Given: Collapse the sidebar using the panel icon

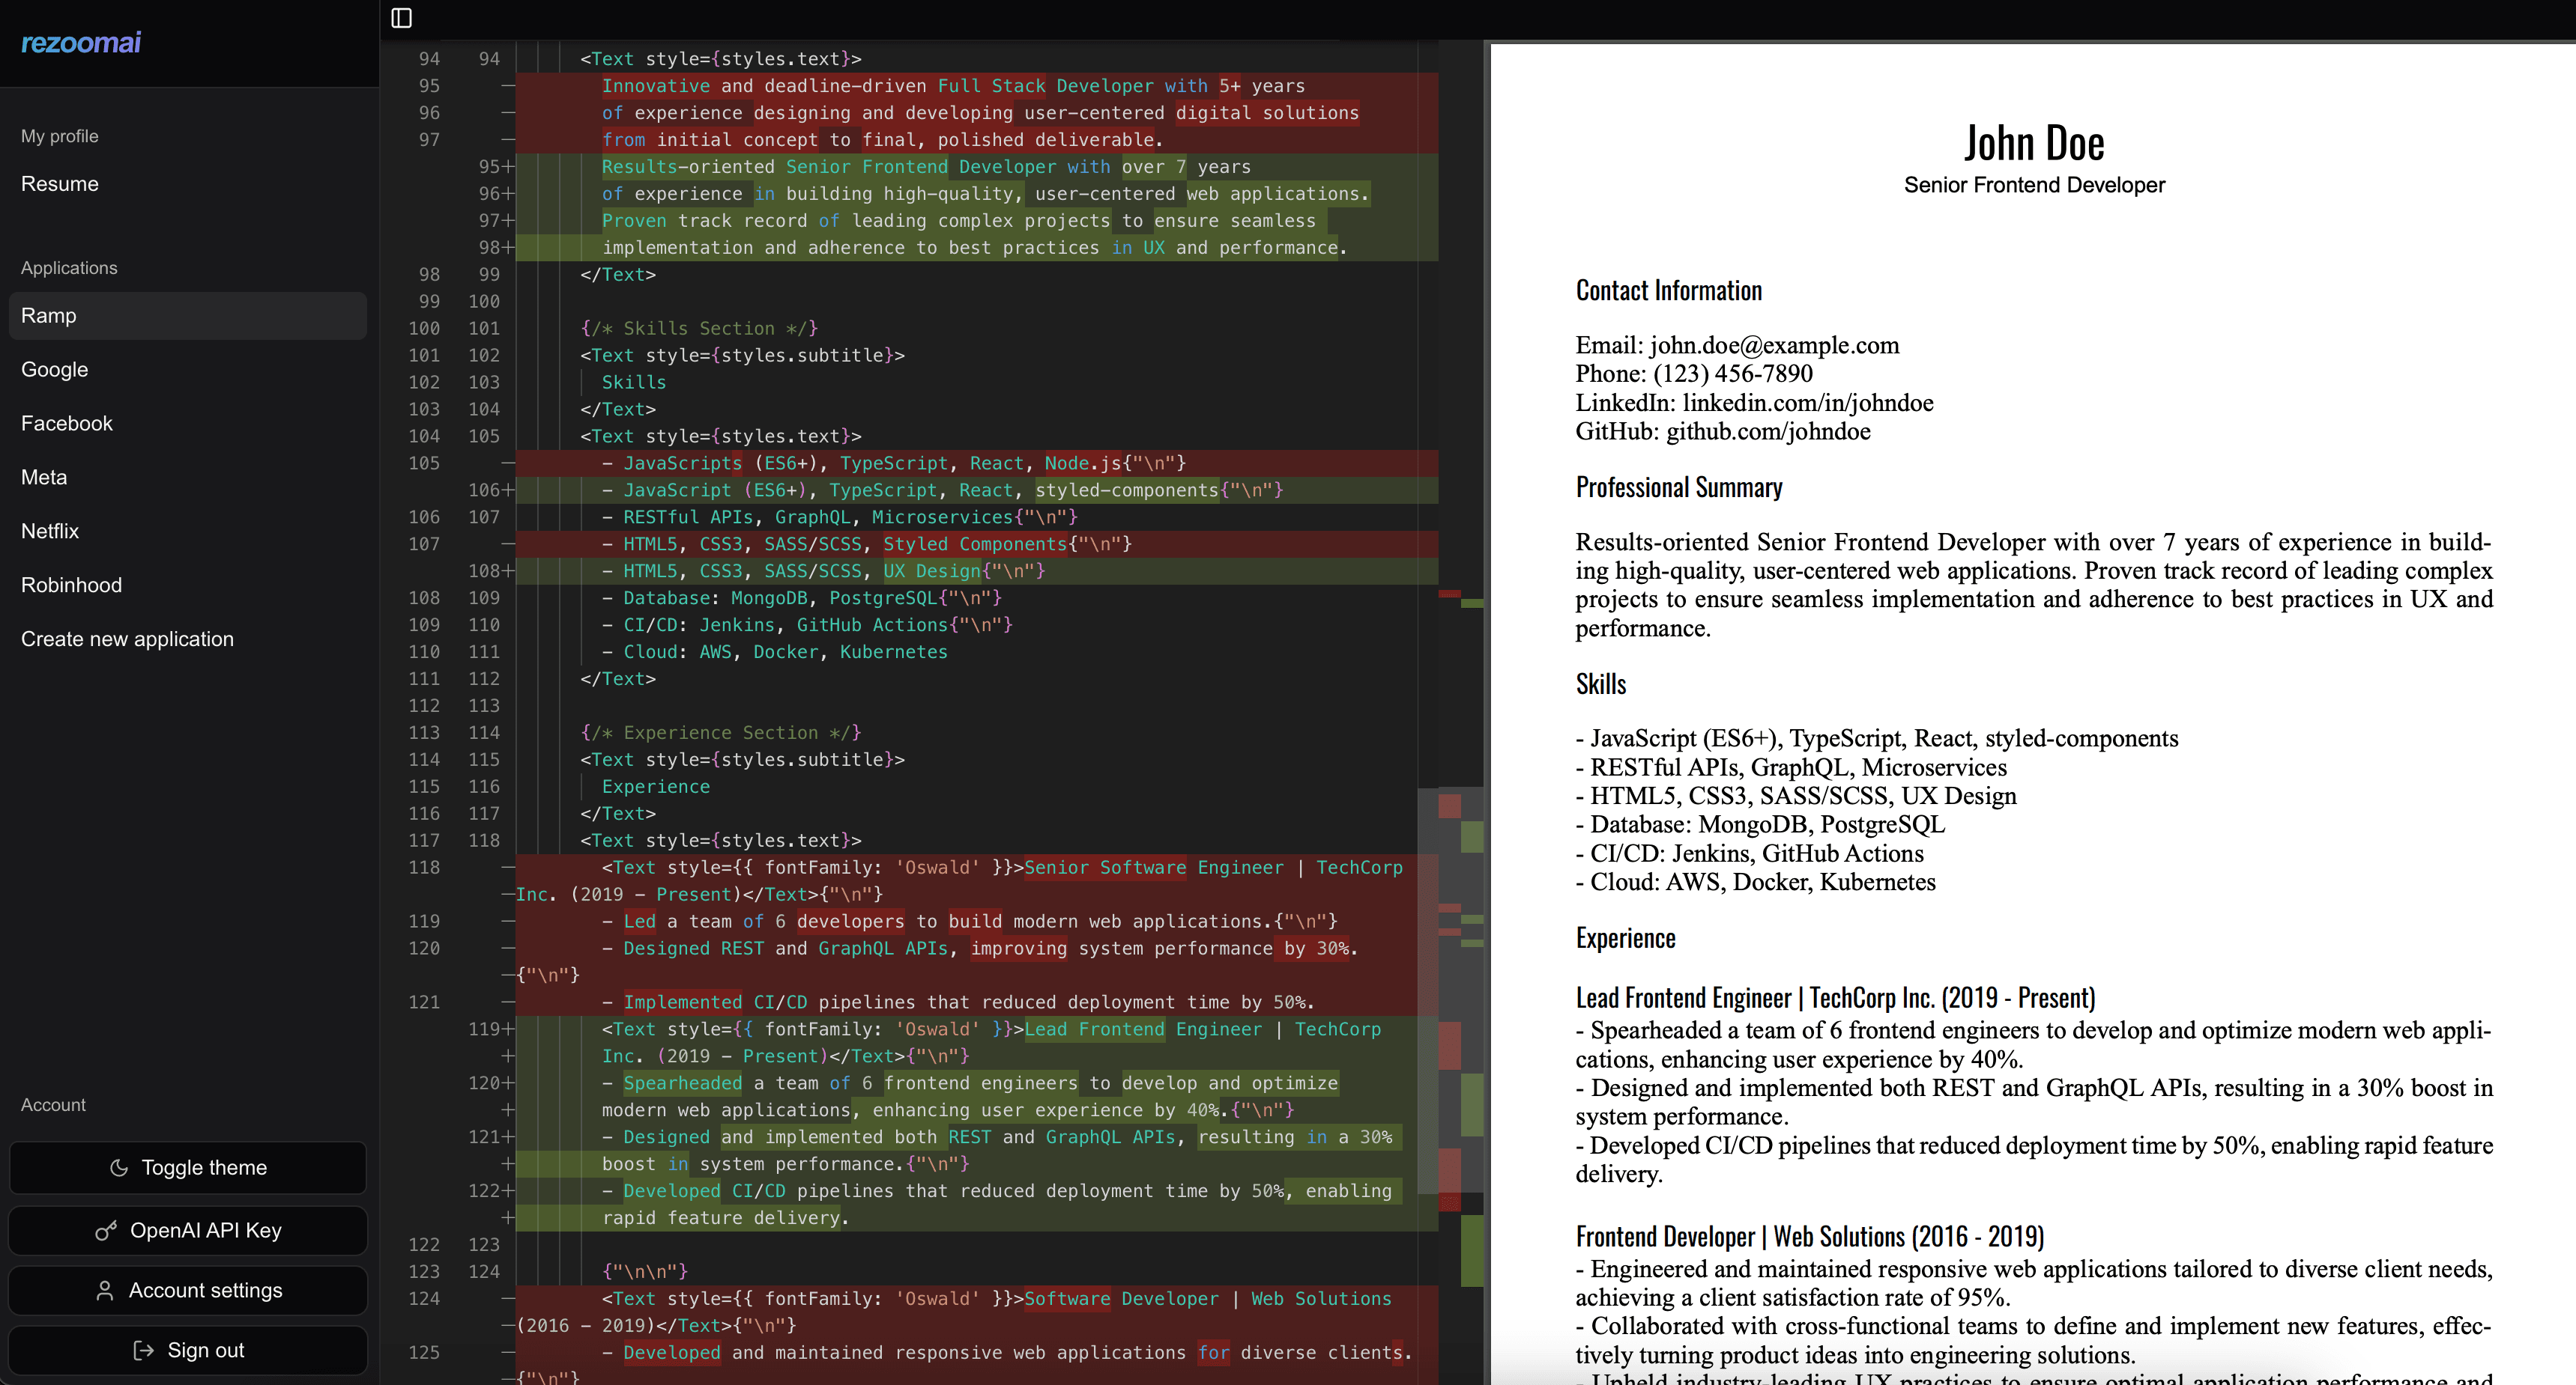Looking at the screenshot, I should tap(404, 17).
